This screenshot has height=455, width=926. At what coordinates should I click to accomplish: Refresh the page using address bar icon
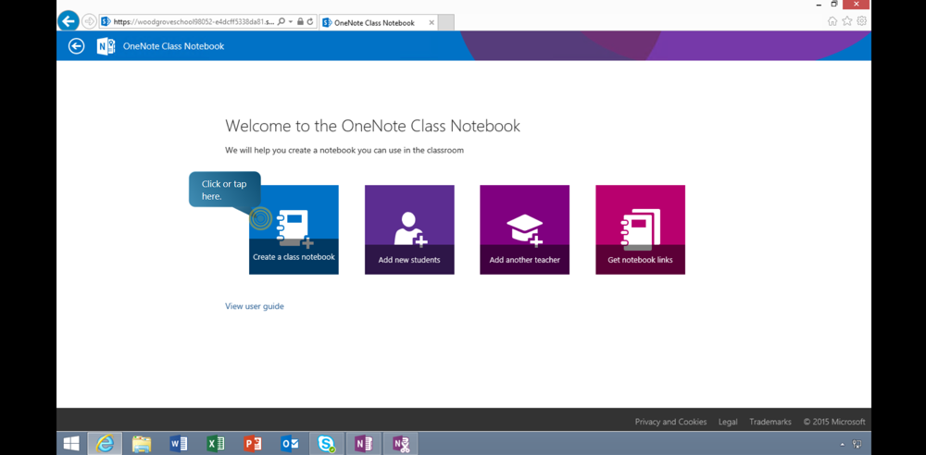click(310, 21)
